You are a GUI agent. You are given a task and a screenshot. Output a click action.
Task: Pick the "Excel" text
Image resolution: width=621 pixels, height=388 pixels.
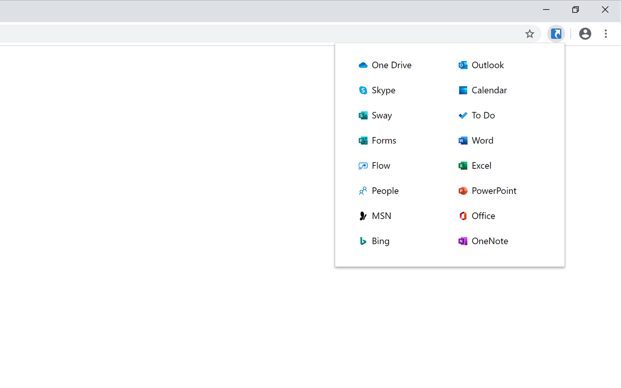[481, 166]
